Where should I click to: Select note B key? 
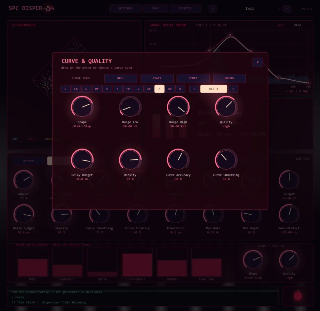point(180,89)
